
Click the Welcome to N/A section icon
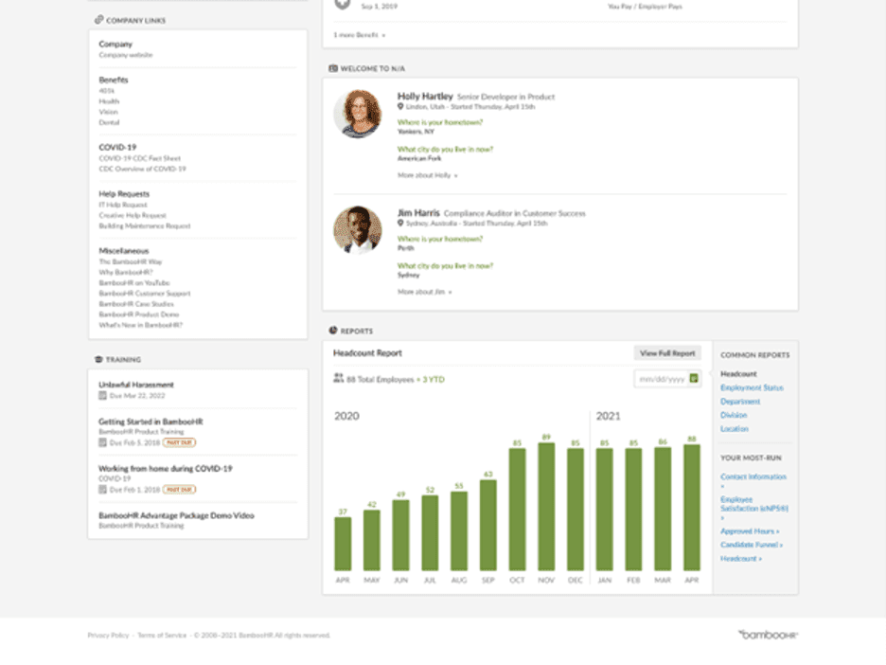click(x=333, y=67)
